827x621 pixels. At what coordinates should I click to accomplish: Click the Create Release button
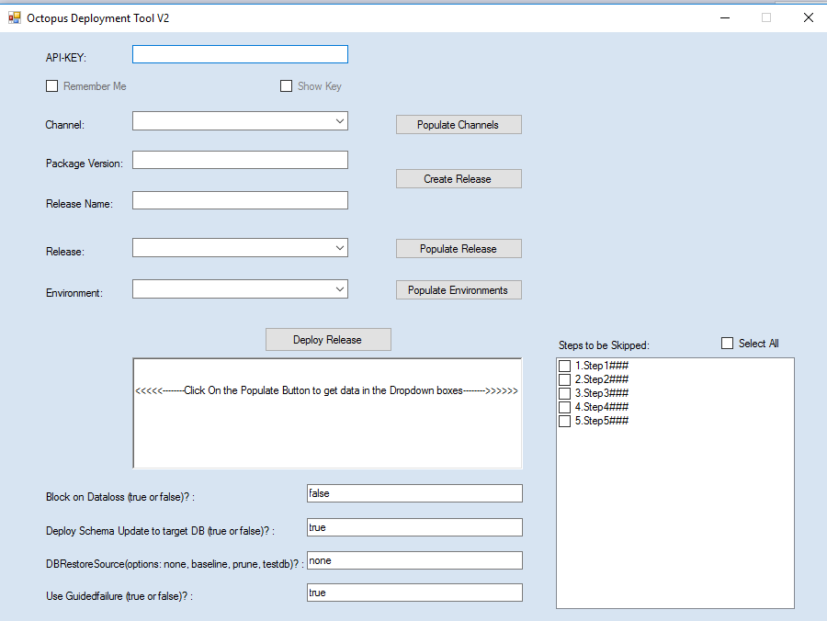[459, 179]
